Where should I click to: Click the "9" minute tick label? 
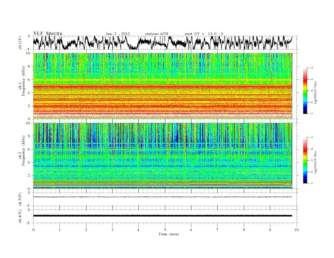pos(270,230)
